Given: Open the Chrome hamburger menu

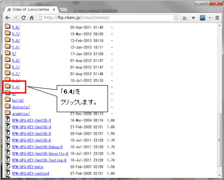Looking at the screenshot, I should click(x=217, y=18).
